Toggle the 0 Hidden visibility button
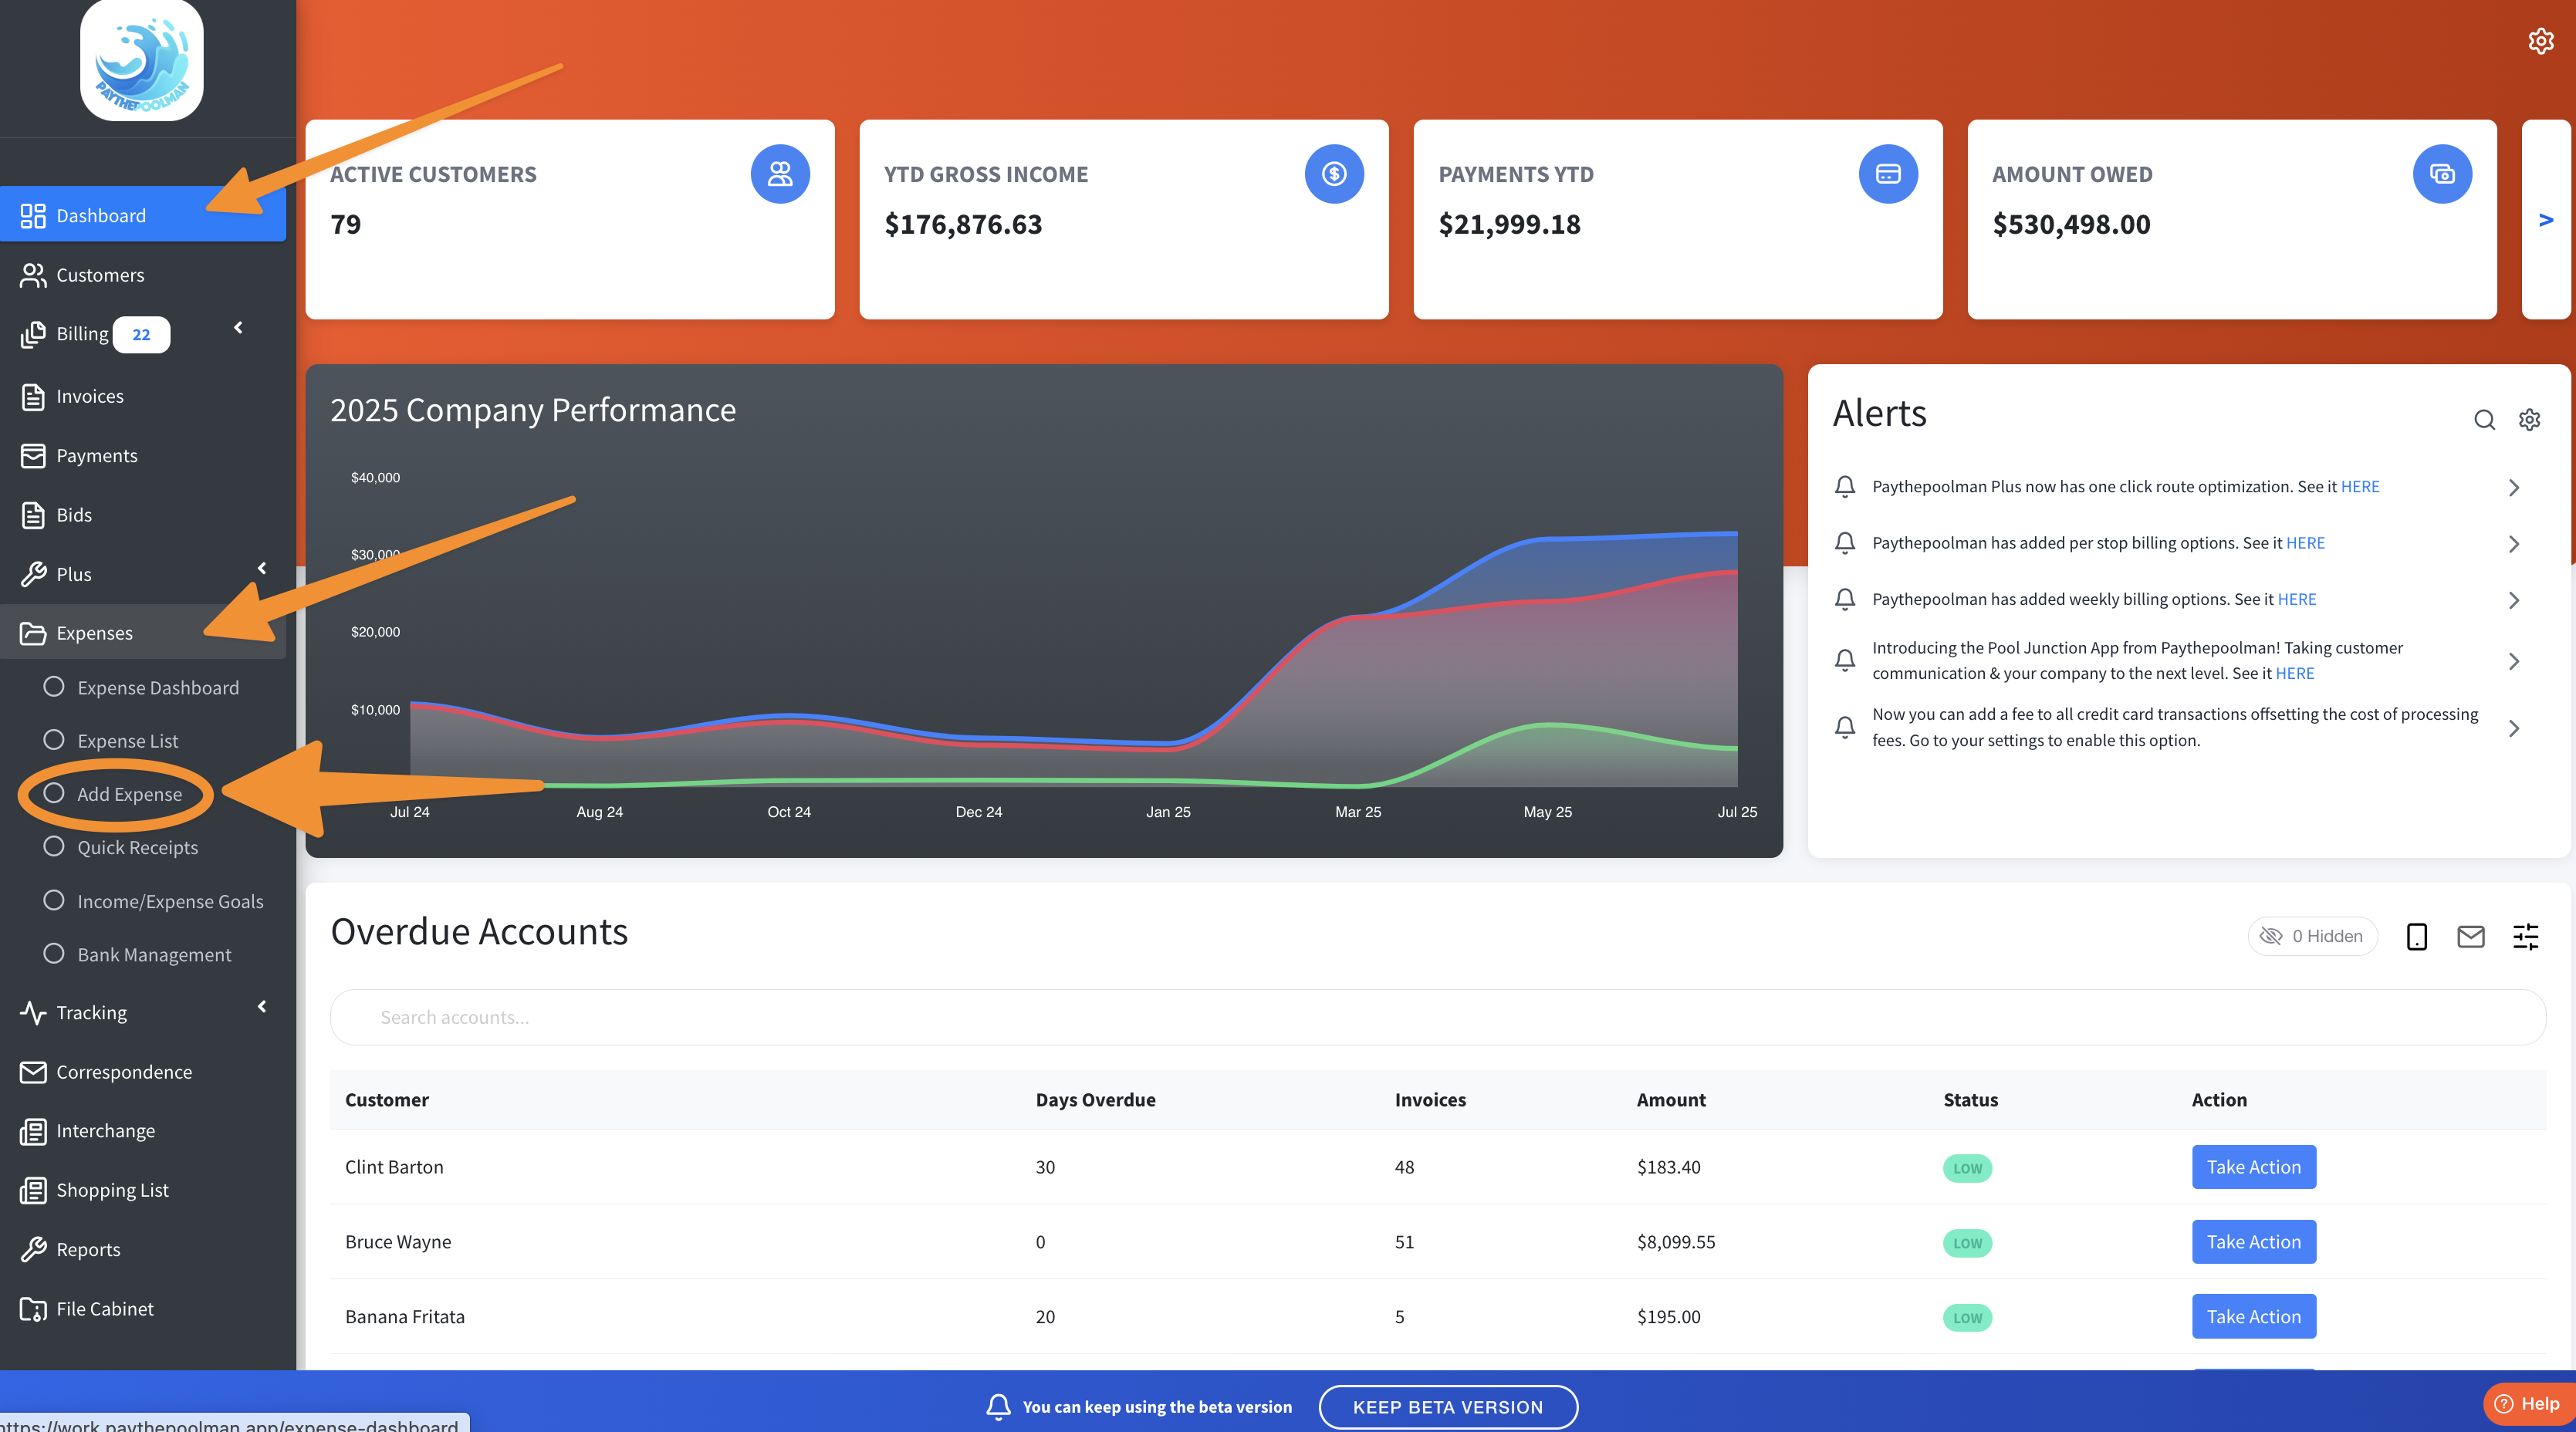The height and width of the screenshot is (1432, 2576). [x=2312, y=936]
